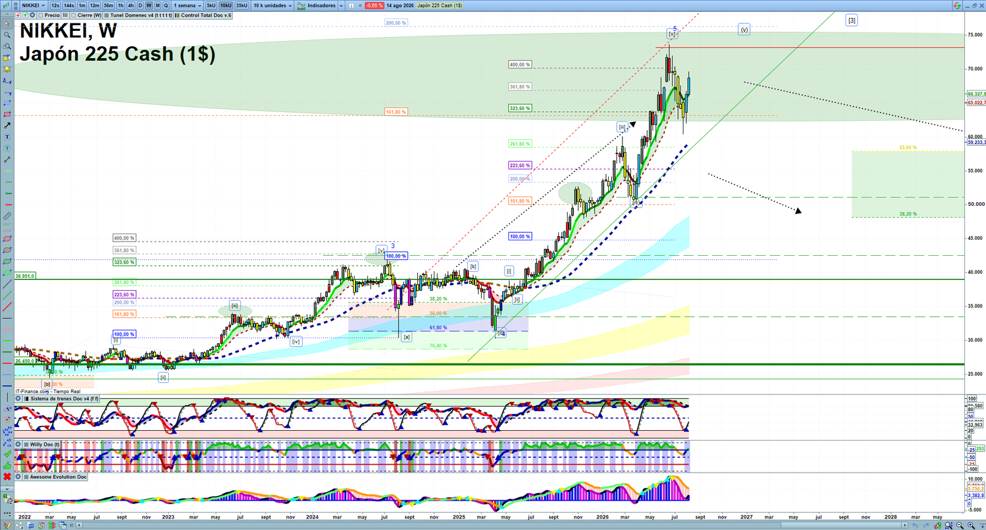Toggle Tunel Domenec v4 indicator visibility
Screen dimensions: 986x530
point(107,15)
